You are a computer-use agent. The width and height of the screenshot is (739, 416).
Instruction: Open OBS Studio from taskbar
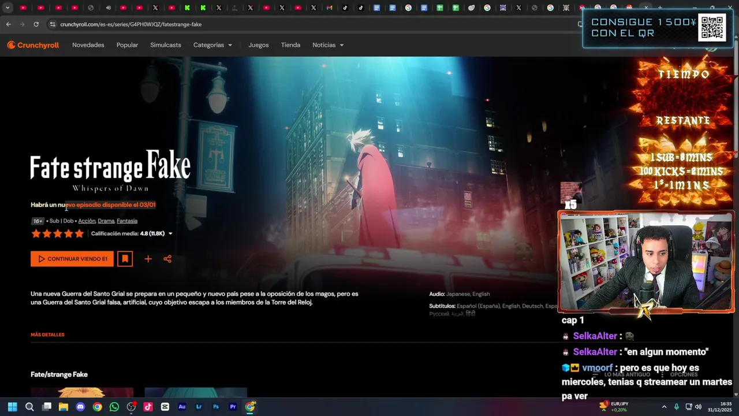[x=131, y=407]
